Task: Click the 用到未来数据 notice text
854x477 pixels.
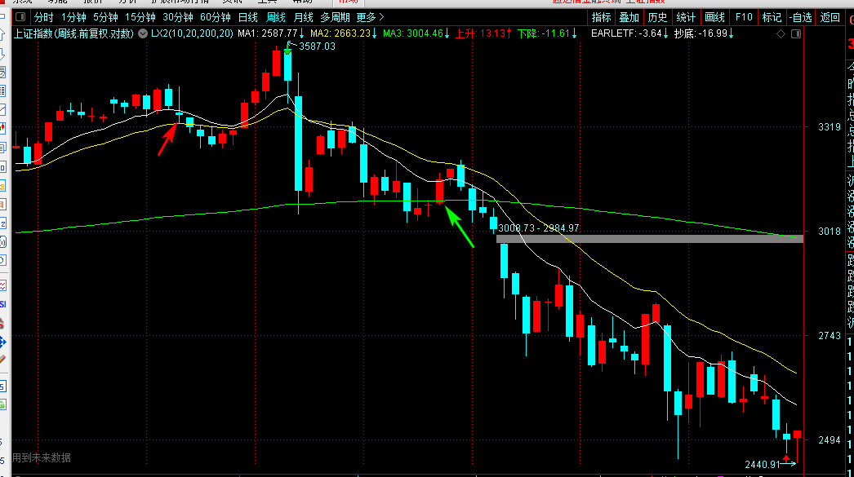Action: [42, 458]
